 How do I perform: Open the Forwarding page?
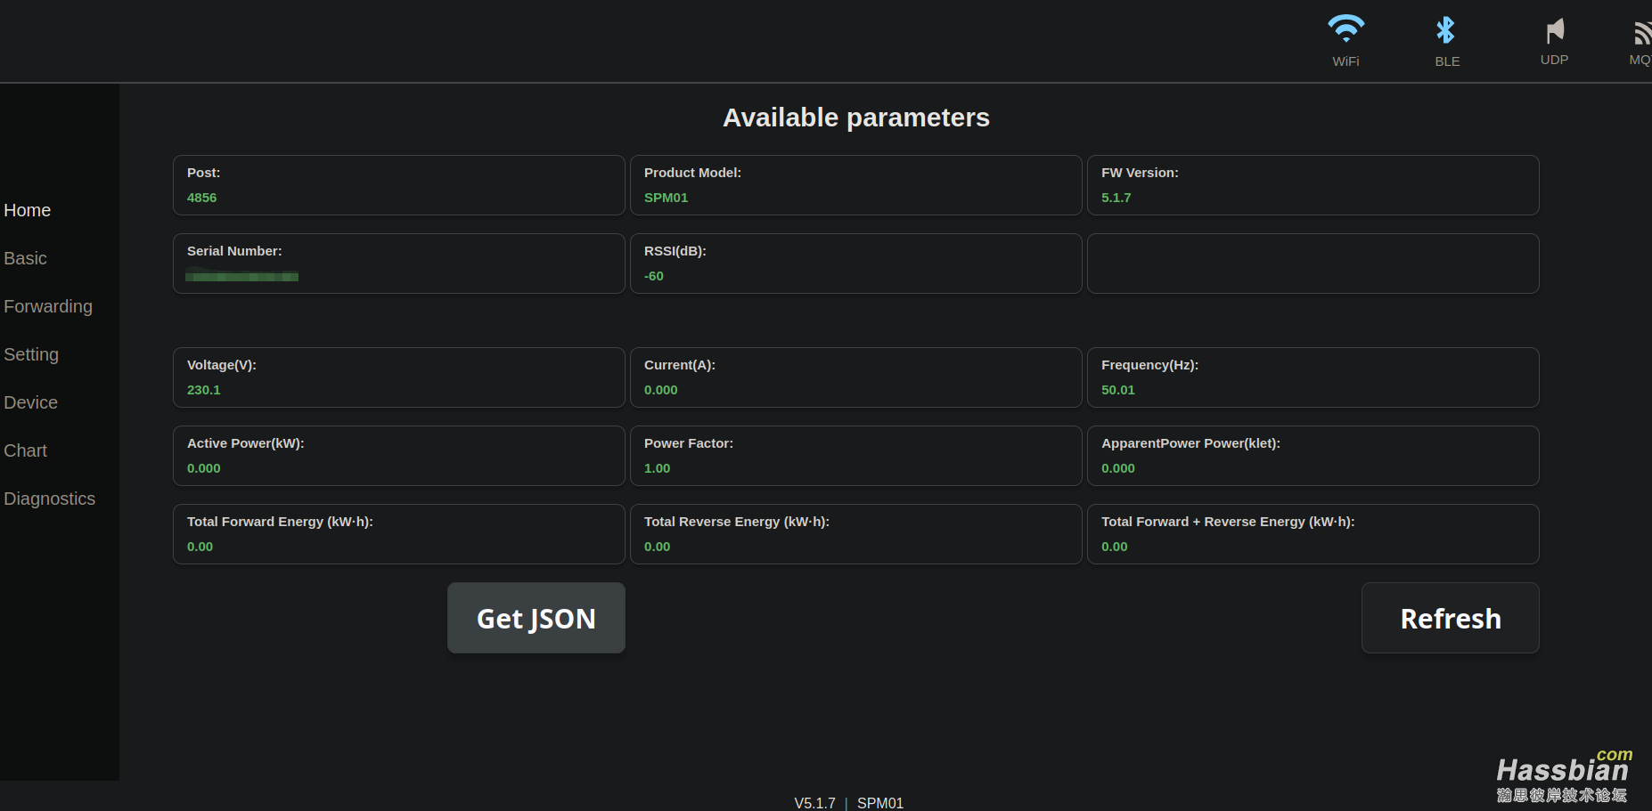point(48,306)
